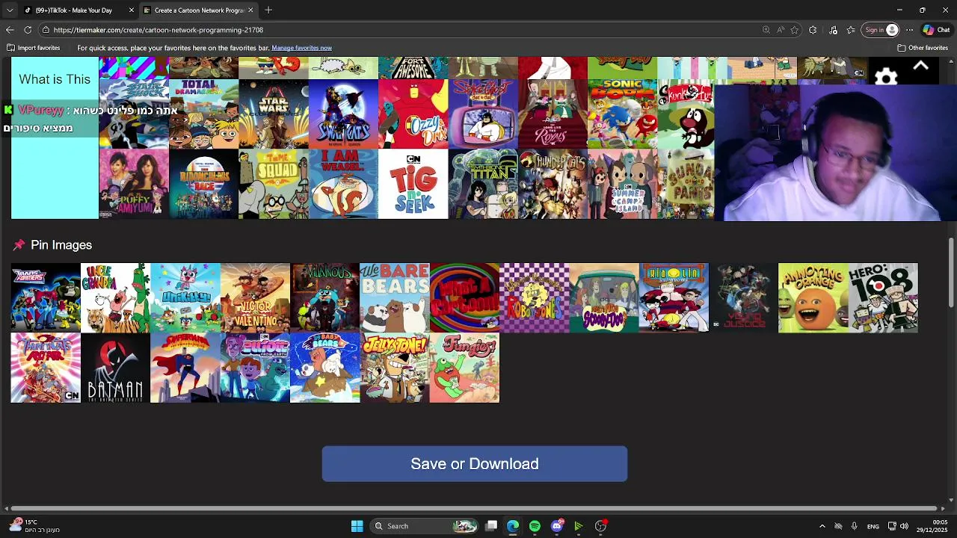Open Discord from the taskbar

[x=556, y=526]
